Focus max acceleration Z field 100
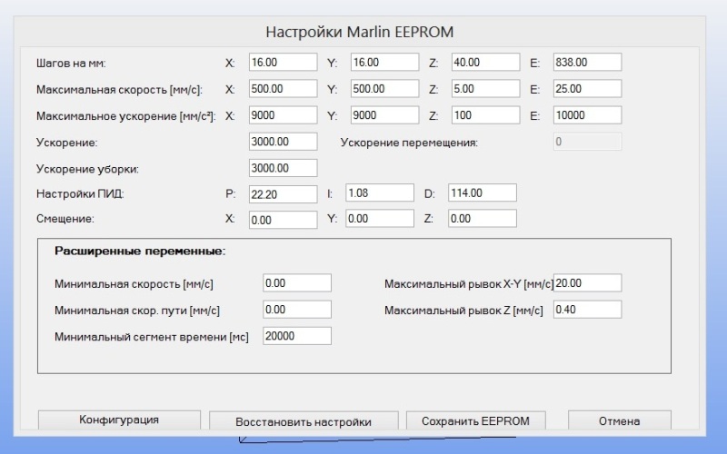 485,115
